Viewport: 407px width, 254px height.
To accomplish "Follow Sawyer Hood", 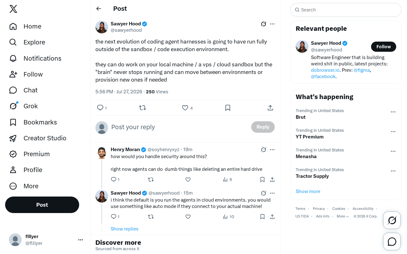I will (x=383, y=47).
